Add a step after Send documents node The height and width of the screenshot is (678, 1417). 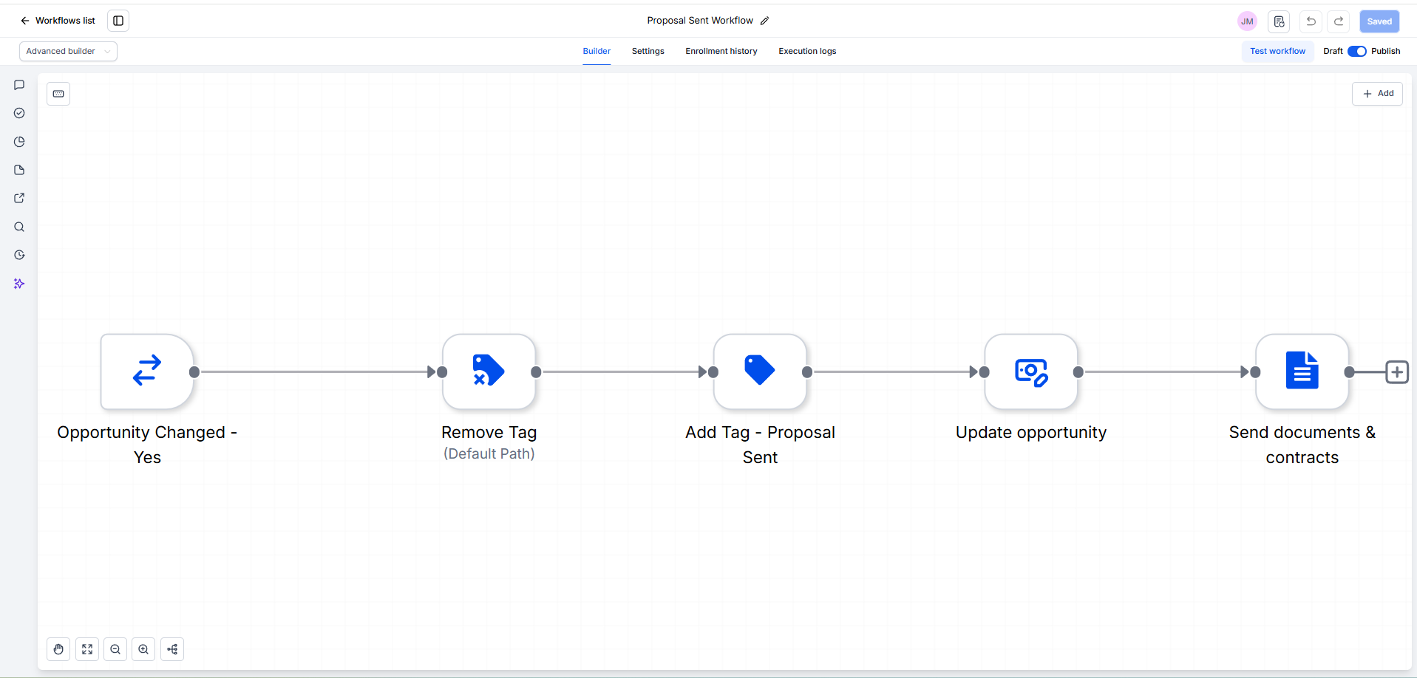coord(1396,372)
